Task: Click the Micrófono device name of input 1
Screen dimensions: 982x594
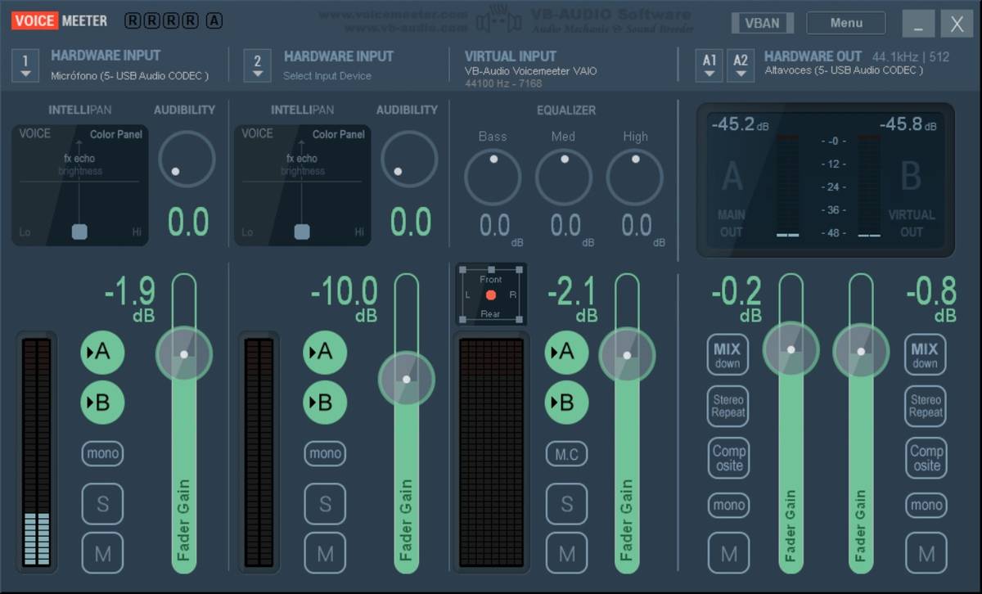Action: pos(129,76)
